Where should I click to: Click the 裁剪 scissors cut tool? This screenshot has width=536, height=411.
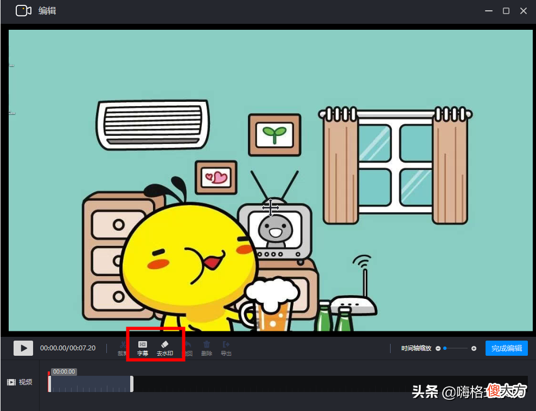click(123, 348)
